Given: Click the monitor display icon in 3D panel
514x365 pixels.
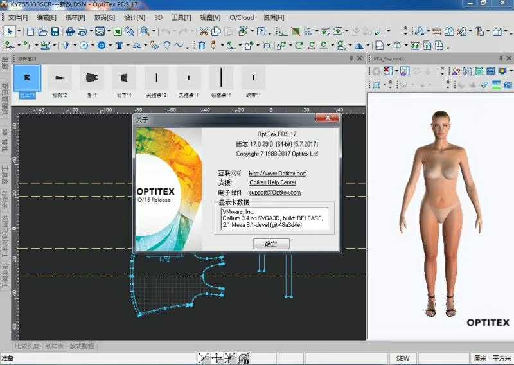Looking at the screenshot, I should 502,71.
